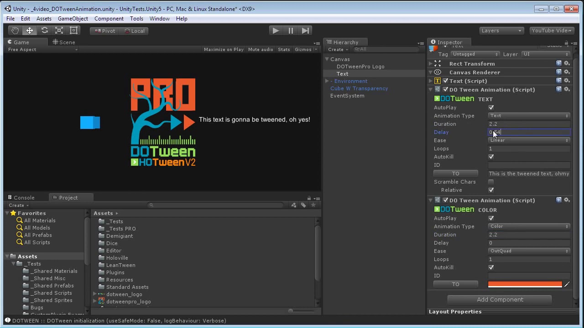The image size is (584, 328).
Task: Switch to the Scene tab
Action: 64,42
